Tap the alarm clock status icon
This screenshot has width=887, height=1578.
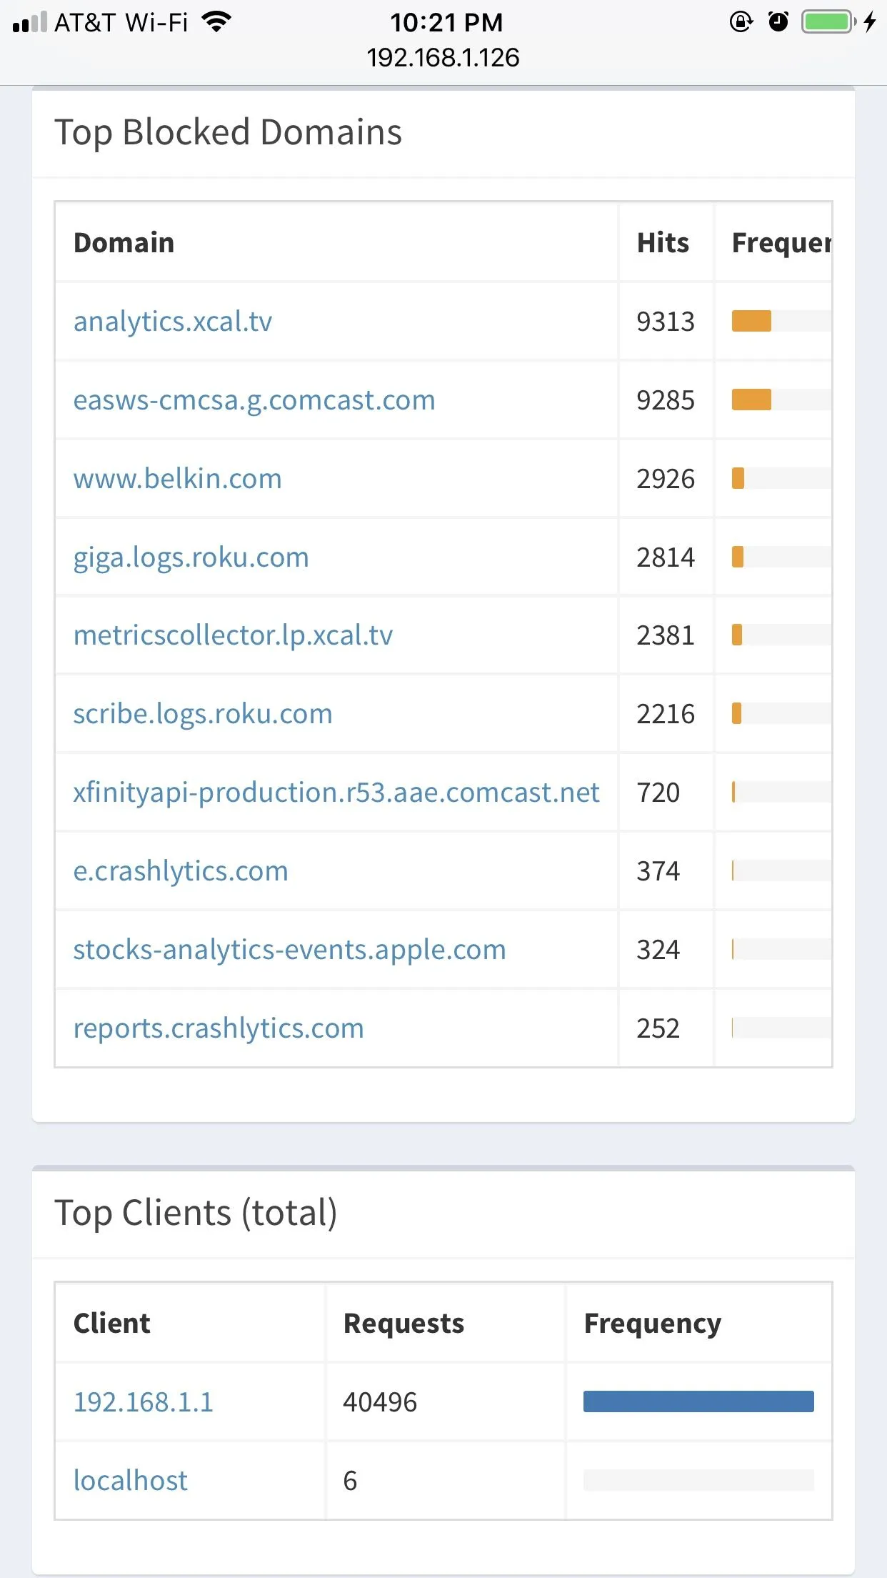point(778,22)
